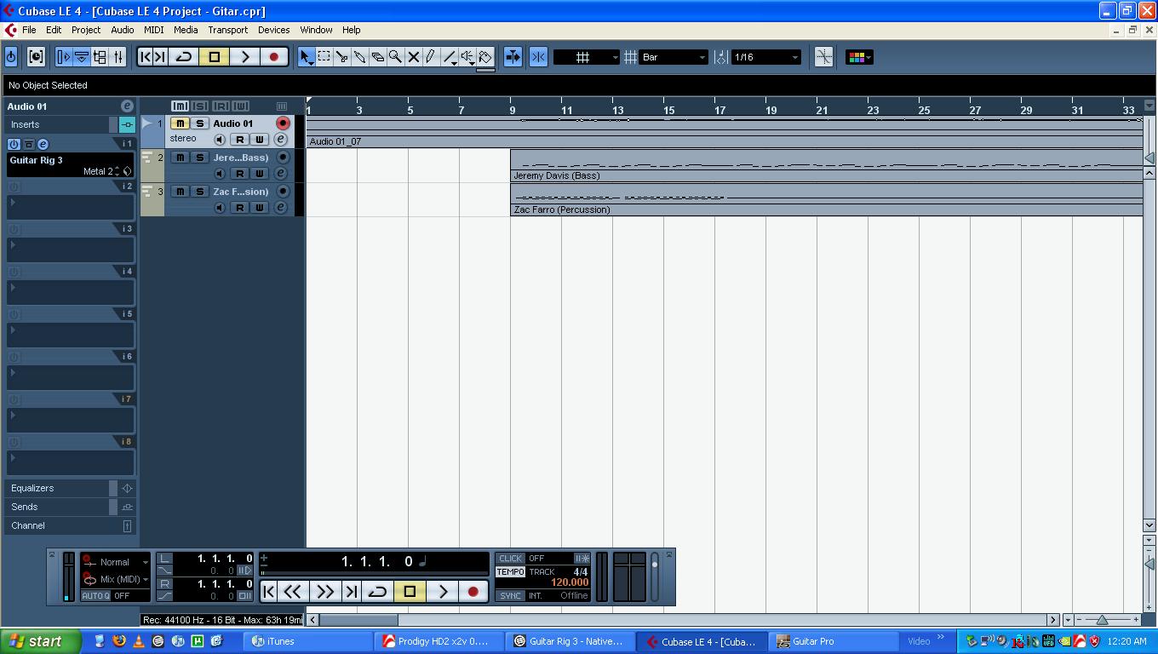The image size is (1158, 654).
Task: Open the Mixer from toolbar
Action: pyautogui.click(x=118, y=57)
